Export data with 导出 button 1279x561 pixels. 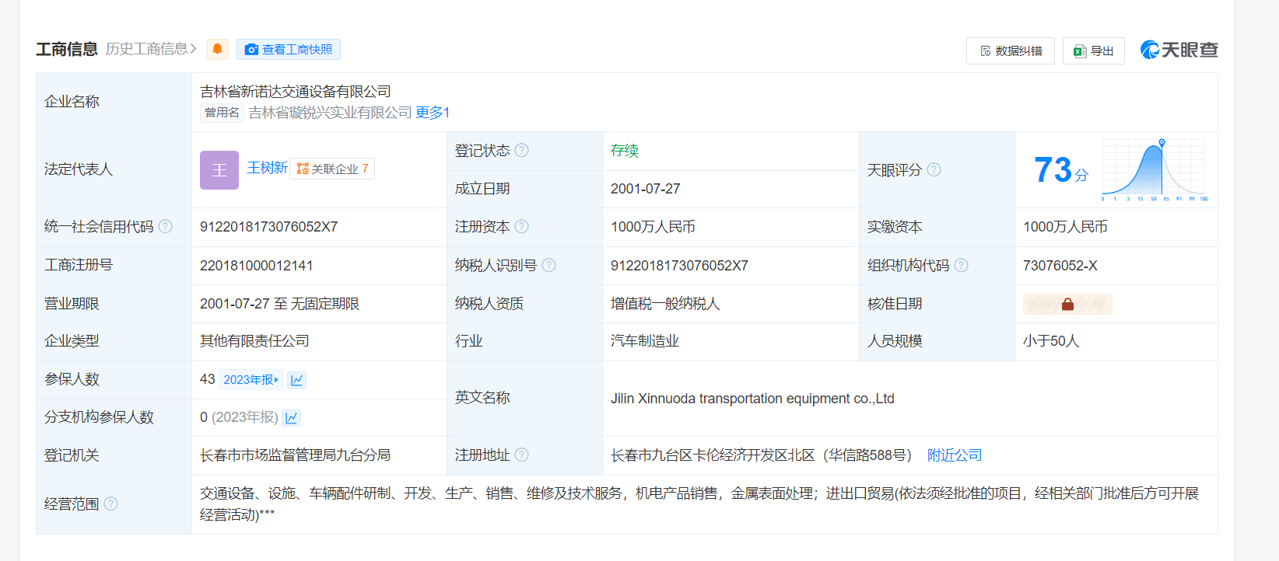tap(1094, 51)
